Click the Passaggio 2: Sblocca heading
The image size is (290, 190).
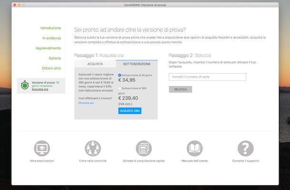pos(190,55)
